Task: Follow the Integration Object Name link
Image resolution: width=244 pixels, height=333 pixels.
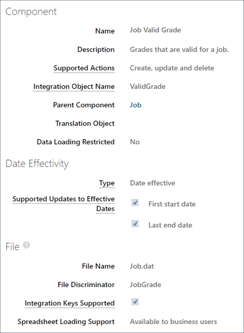Action: (x=74, y=87)
